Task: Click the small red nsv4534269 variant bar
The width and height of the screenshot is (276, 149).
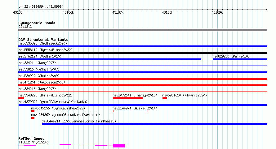Action: tap(33, 118)
